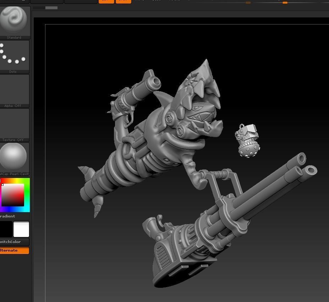Pick a shade in the color picker square
Image resolution: width=329 pixels, height=302 pixels.
(x=13, y=195)
